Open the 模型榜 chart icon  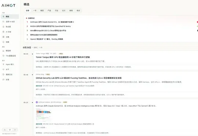(x=3, y=50)
